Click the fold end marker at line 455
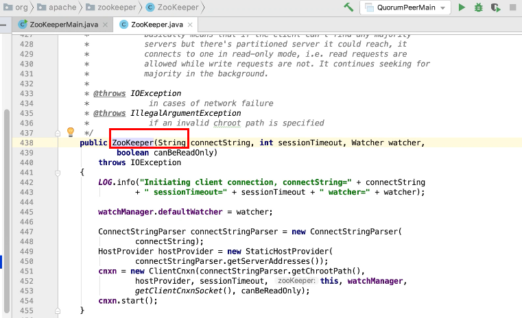 (58, 311)
